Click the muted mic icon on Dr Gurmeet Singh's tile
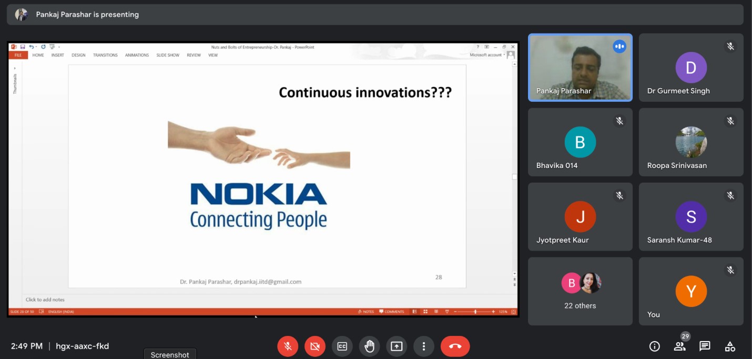Image resolution: width=752 pixels, height=359 pixels. 730,47
